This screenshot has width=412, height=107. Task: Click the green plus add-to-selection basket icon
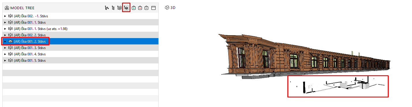coord(134,8)
